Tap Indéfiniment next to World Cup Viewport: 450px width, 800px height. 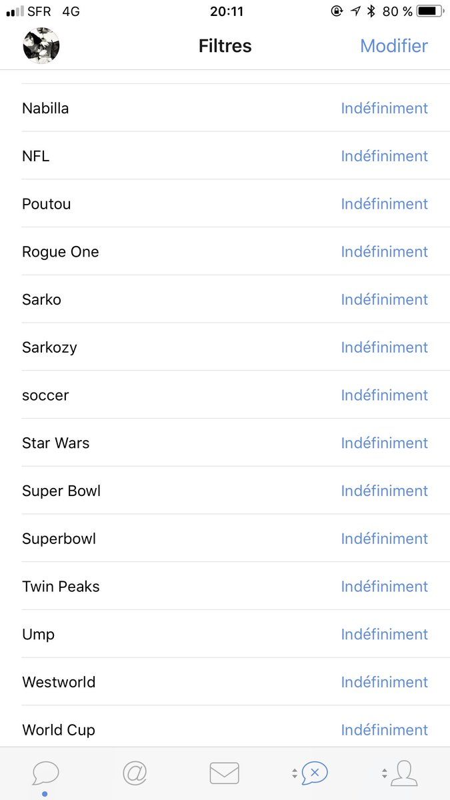[384, 730]
